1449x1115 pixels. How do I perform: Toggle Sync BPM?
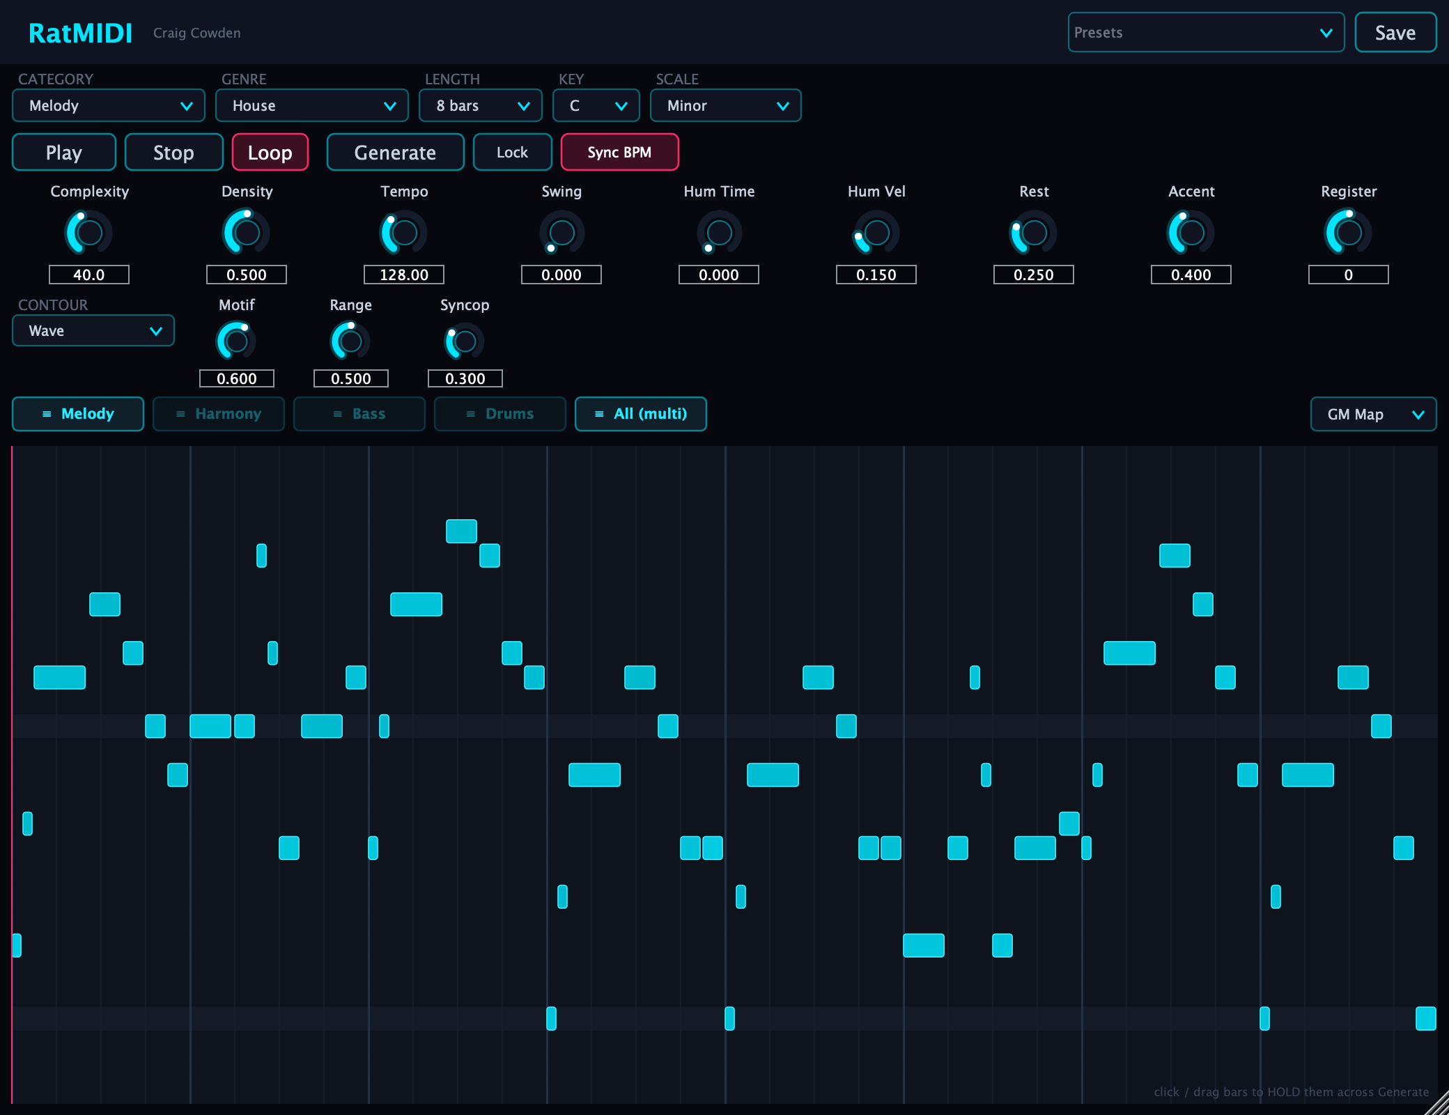(x=619, y=152)
